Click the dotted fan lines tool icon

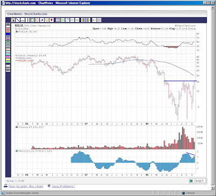tap(67, 20)
